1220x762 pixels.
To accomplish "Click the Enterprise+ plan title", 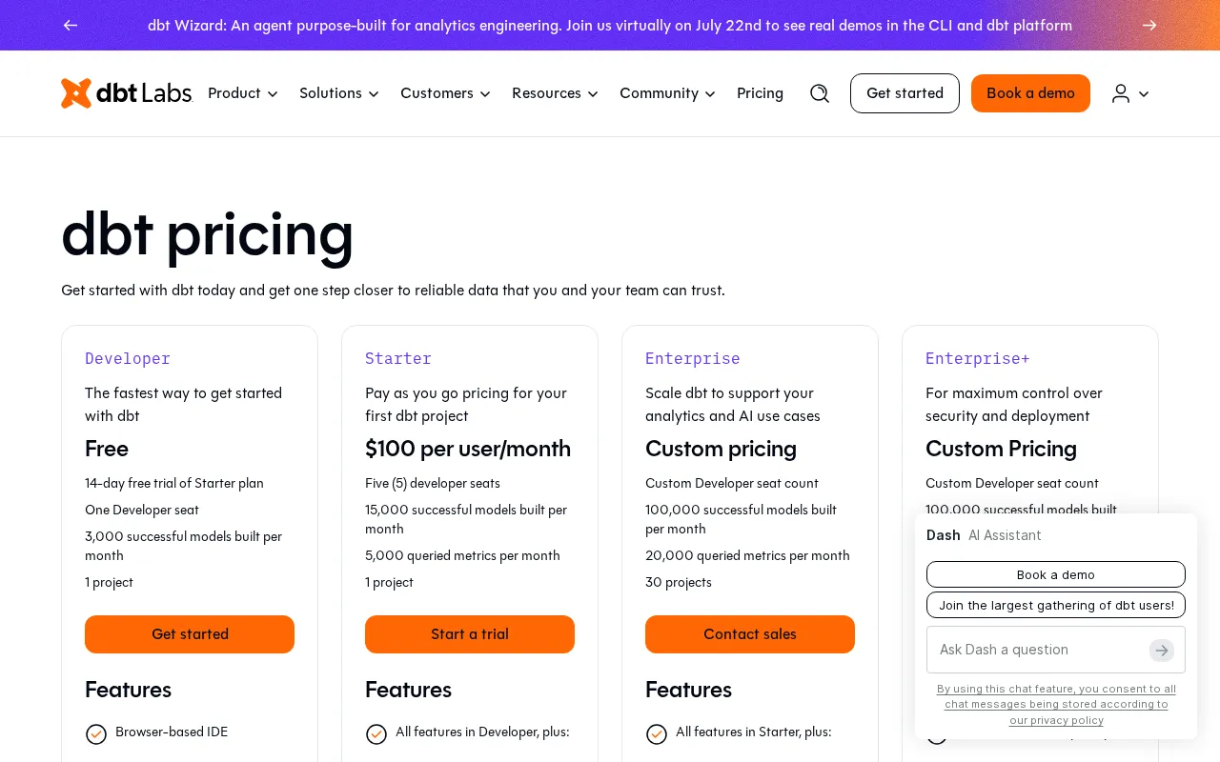I will 978,358.
